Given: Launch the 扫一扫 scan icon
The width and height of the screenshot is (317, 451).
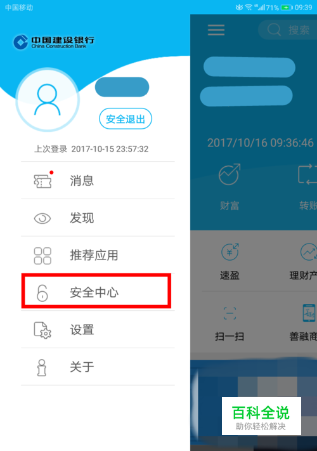Looking at the screenshot, I should tap(230, 313).
